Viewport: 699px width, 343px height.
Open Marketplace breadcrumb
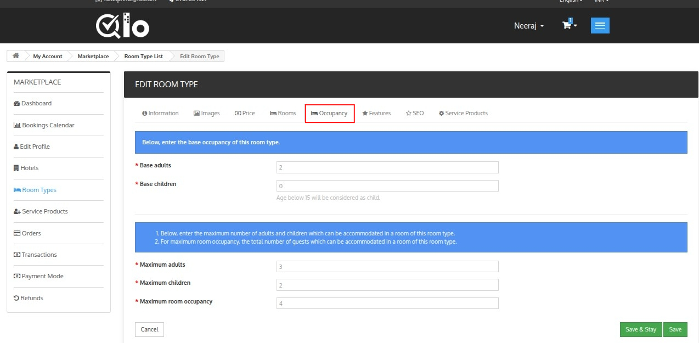pos(93,57)
